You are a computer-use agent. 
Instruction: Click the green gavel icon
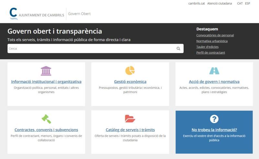tap(46, 119)
